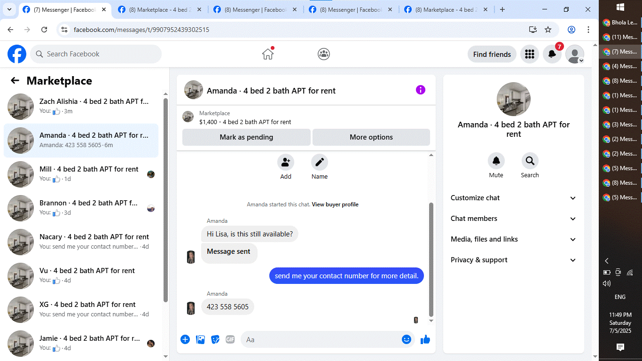This screenshot has height=361, width=642.
Task: Open notifications bell with 7 badge
Action: coord(552,54)
